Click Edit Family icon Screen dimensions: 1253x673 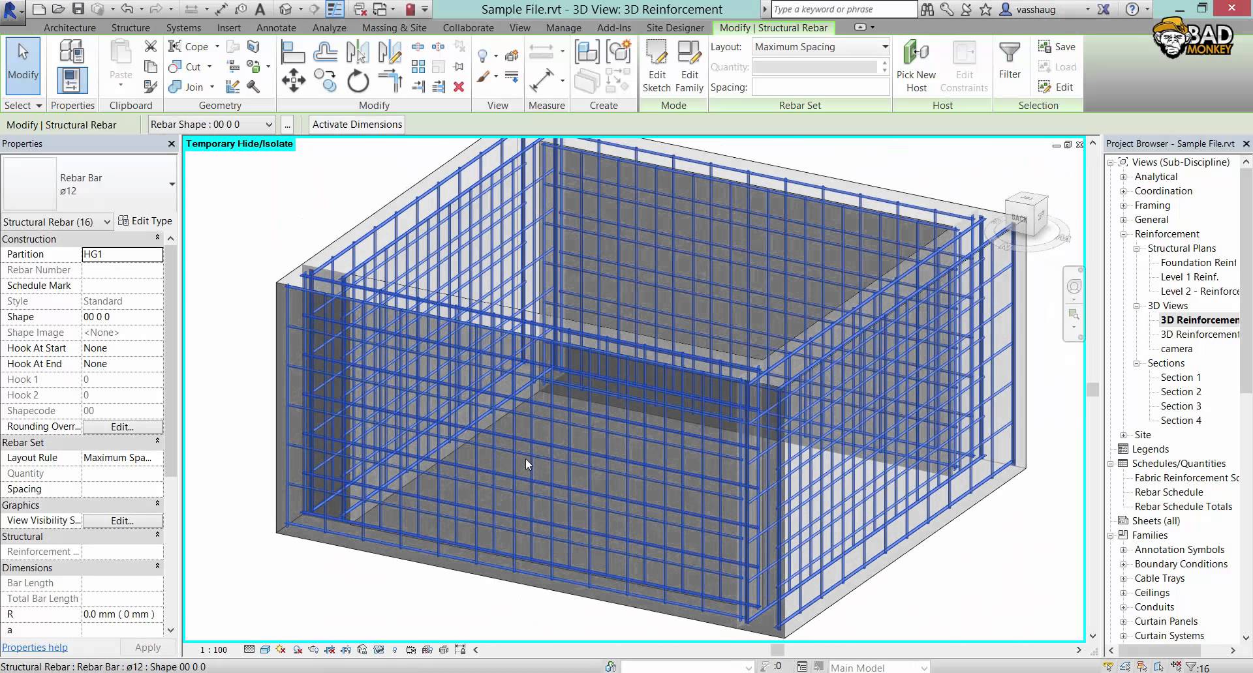click(689, 66)
